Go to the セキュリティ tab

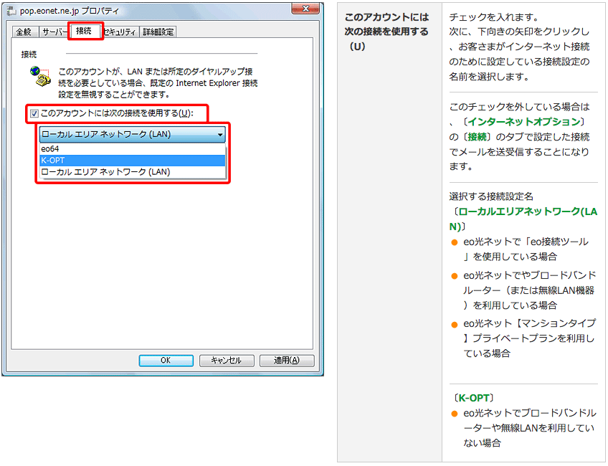pos(121,32)
